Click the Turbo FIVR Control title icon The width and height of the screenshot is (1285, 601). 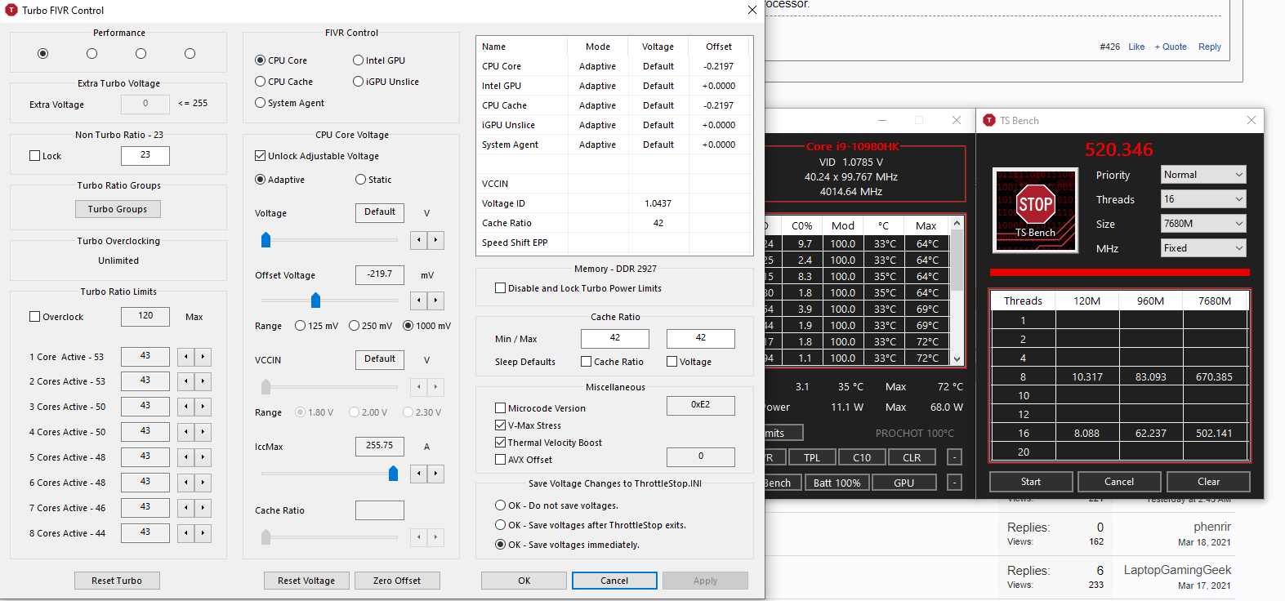[x=11, y=10]
